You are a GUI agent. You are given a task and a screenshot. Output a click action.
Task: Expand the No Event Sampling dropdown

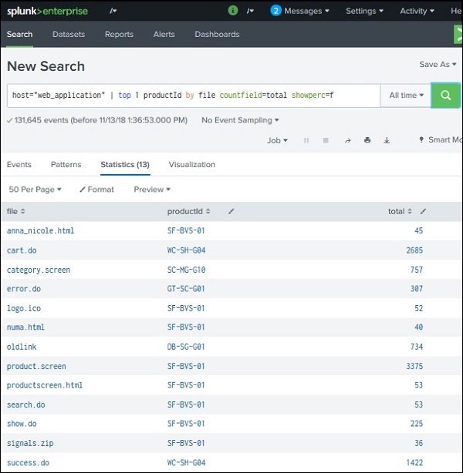click(x=240, y=120)
